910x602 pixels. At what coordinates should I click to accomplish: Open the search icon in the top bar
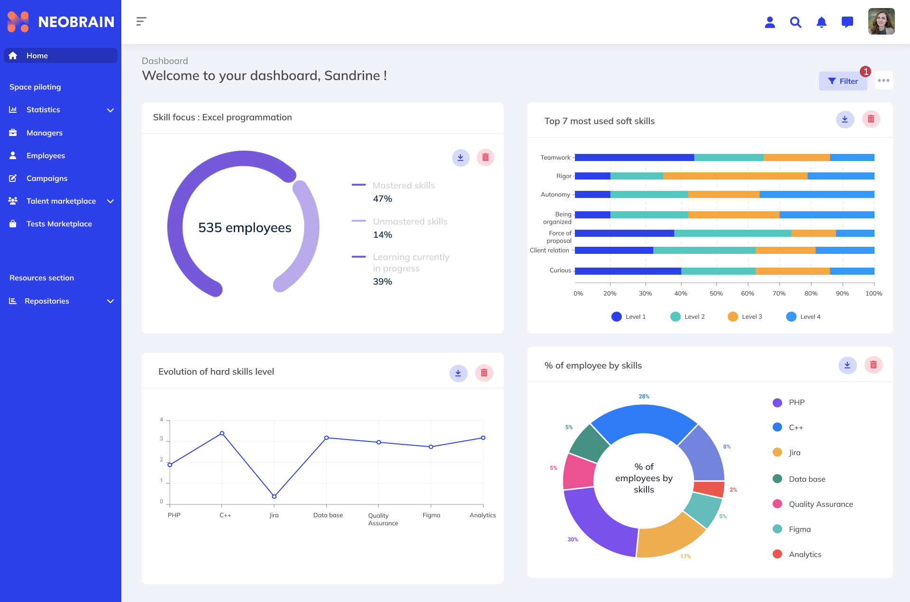point(796,22)
